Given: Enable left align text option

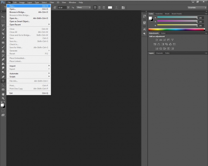Looking at the screenshot, I should tap(95, 7).
